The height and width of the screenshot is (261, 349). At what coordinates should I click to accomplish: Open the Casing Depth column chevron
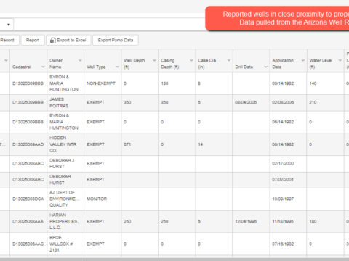pyautogui.click(x=191, y=60)
